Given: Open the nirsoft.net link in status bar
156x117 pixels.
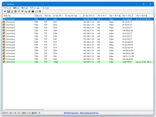Looking at the screenshot, I should [89, 113].
